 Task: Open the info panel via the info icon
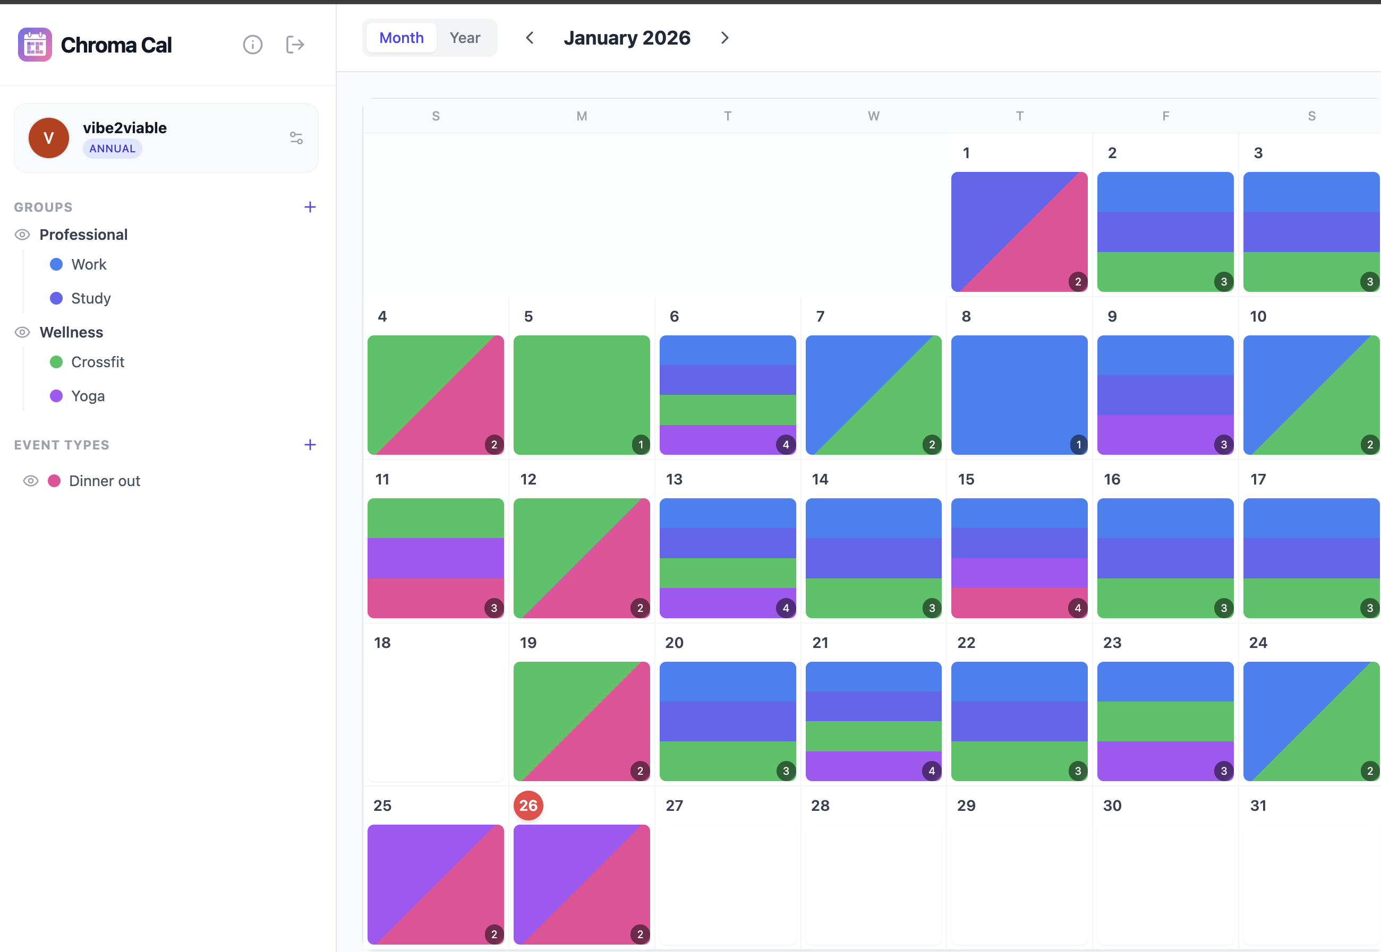coord(252,44)
